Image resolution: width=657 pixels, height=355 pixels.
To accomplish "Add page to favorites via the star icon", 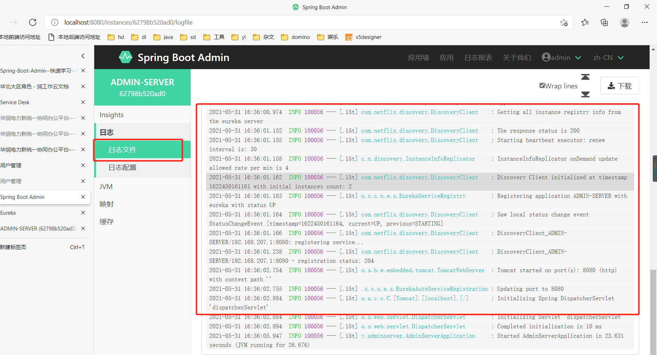I will (x=564, y=22).
